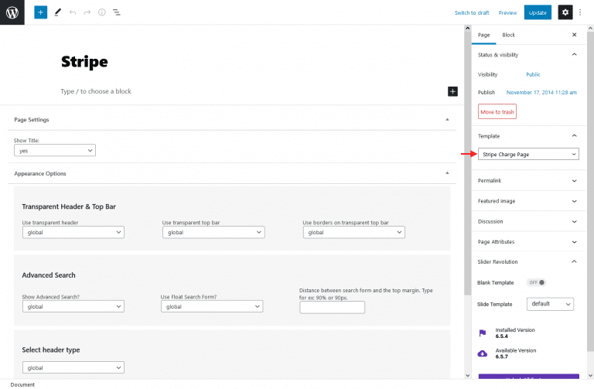
Task: Click the blue add block inserter button
Action: (x=40, y=12)
